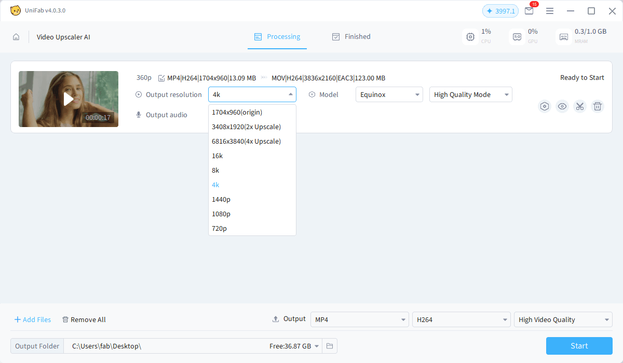Open the Equinox model dropdown
Viewport: 623px width, 363px height.
pyautogui.click(x=389, y=94)
